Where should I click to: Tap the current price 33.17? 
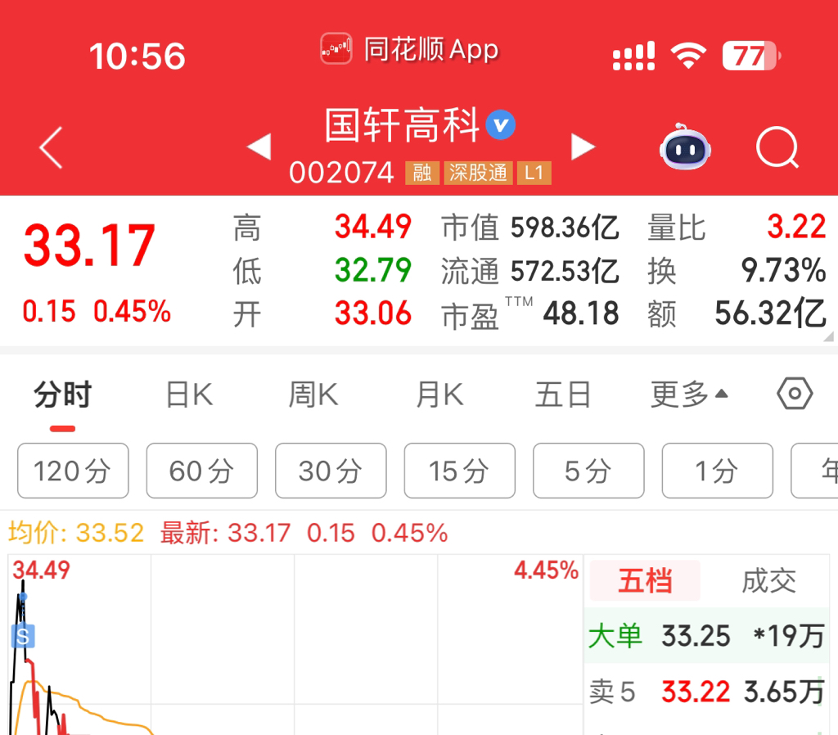click(x=89, y=246)
